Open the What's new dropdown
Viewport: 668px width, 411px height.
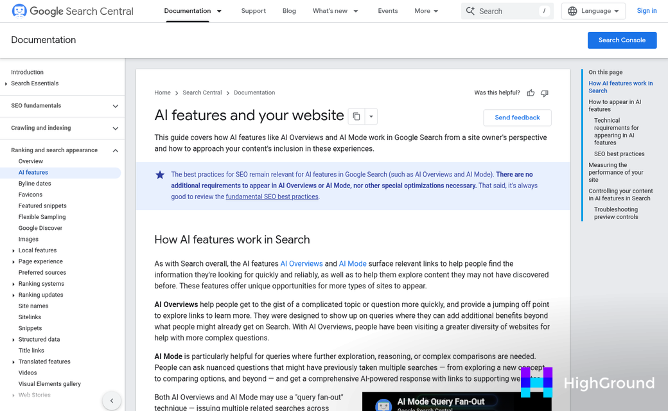click(x=335, y=11)
